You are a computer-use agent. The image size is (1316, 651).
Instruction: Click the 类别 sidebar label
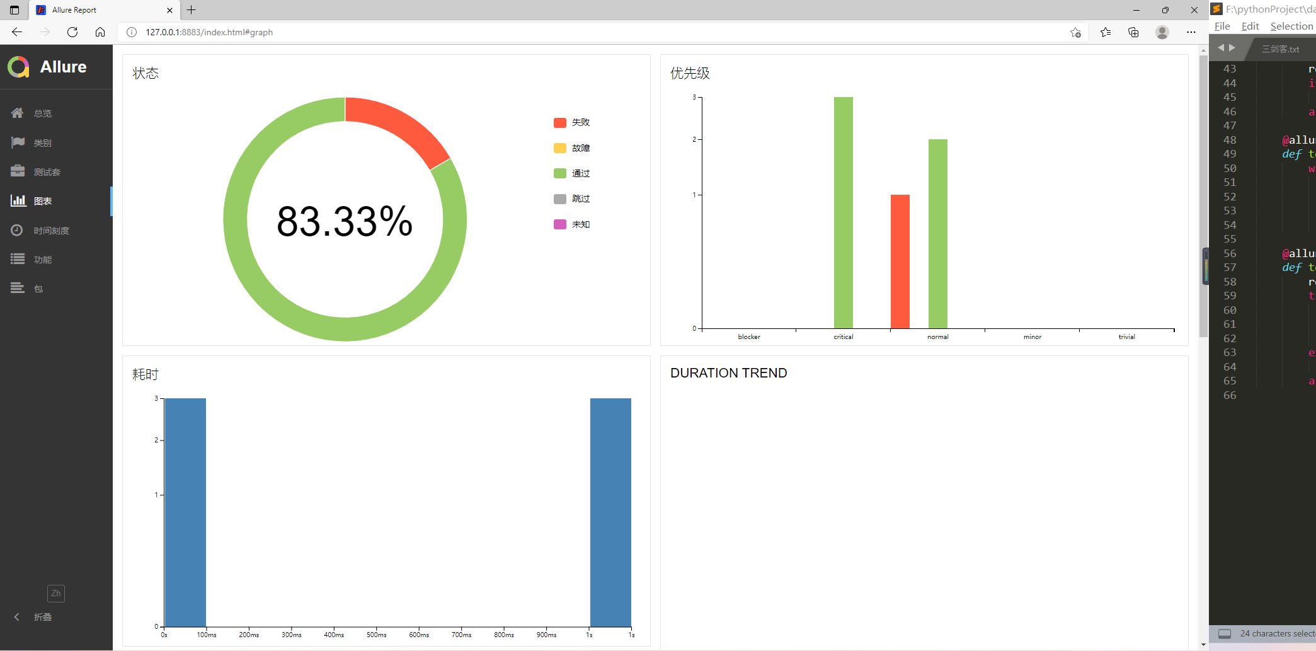(x=43, y=143)
